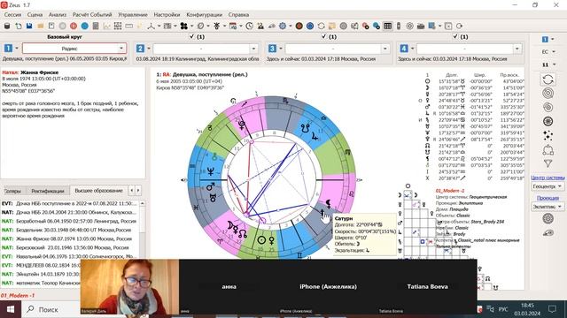Open Windows Start button on taskbar
Viewport: 567px width, 318px height.
pos(11,309)
